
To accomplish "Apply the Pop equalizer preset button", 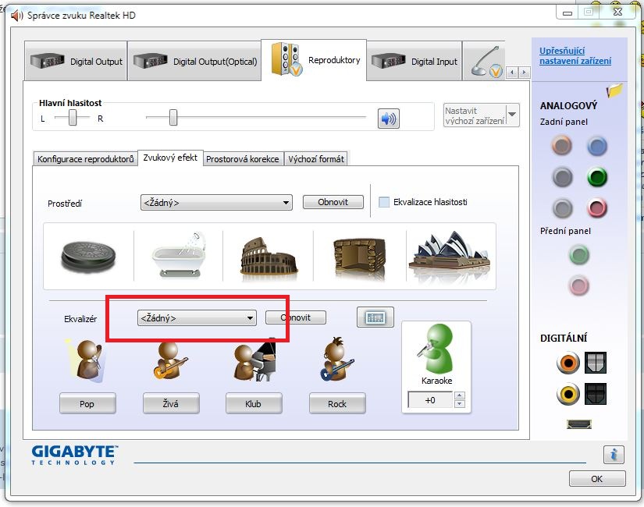I will (x=87, y=403).
